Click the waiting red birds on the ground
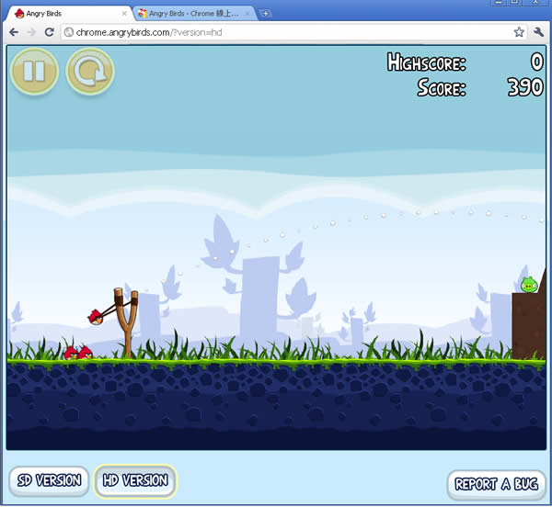 pyautogui.click(x=78, y=353)
